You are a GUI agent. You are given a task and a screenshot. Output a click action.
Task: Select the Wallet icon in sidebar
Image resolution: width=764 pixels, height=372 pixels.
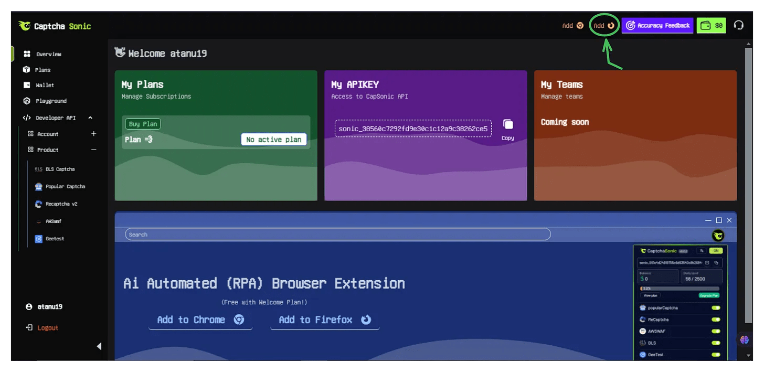27,85
